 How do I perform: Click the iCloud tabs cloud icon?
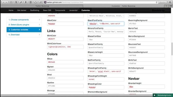coord(35,2)
